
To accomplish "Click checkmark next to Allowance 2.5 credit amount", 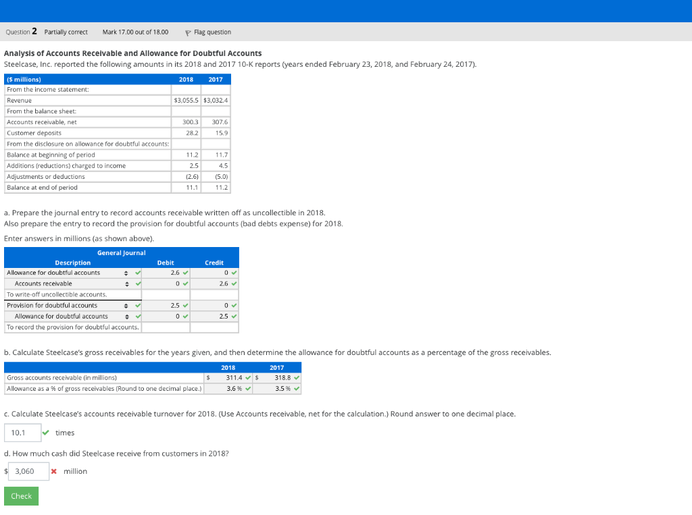I will 234,316.
